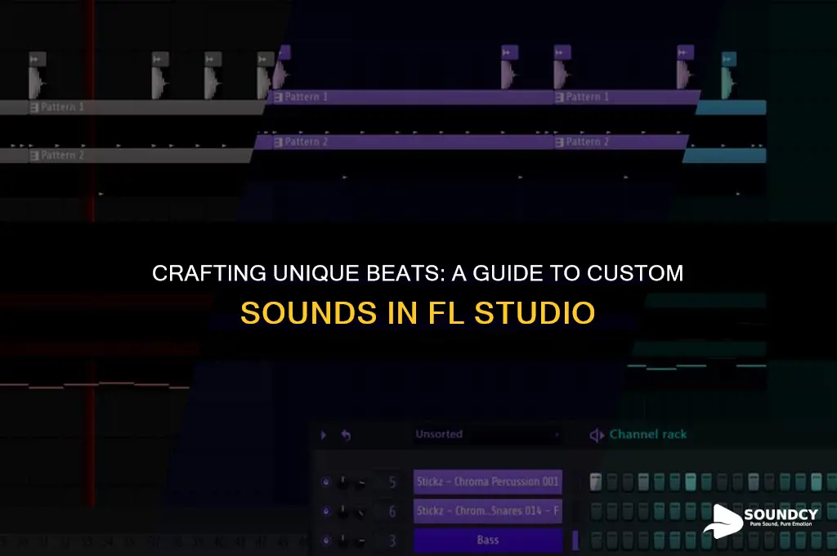Click the leftmost gray audio clip header icon
Image resolution: width=837 pixels, height=556 pixels.
(38, 59)
